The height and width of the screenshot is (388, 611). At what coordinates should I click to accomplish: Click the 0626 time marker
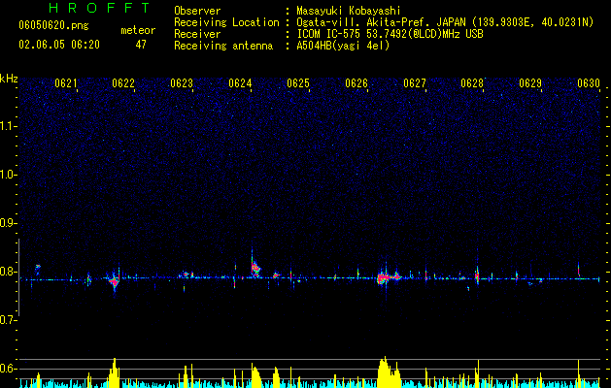(356, 83)
